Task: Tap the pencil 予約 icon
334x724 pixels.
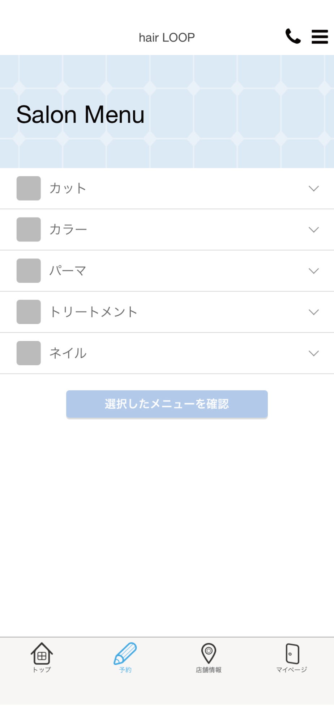Action: tap(125, 653)
